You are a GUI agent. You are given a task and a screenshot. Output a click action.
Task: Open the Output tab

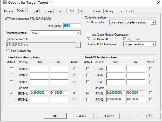tap(34, 11)
